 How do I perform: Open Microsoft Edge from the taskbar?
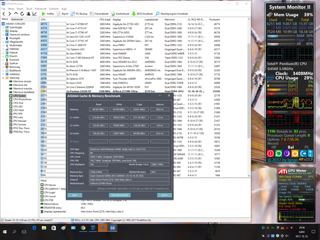[34, 228]
